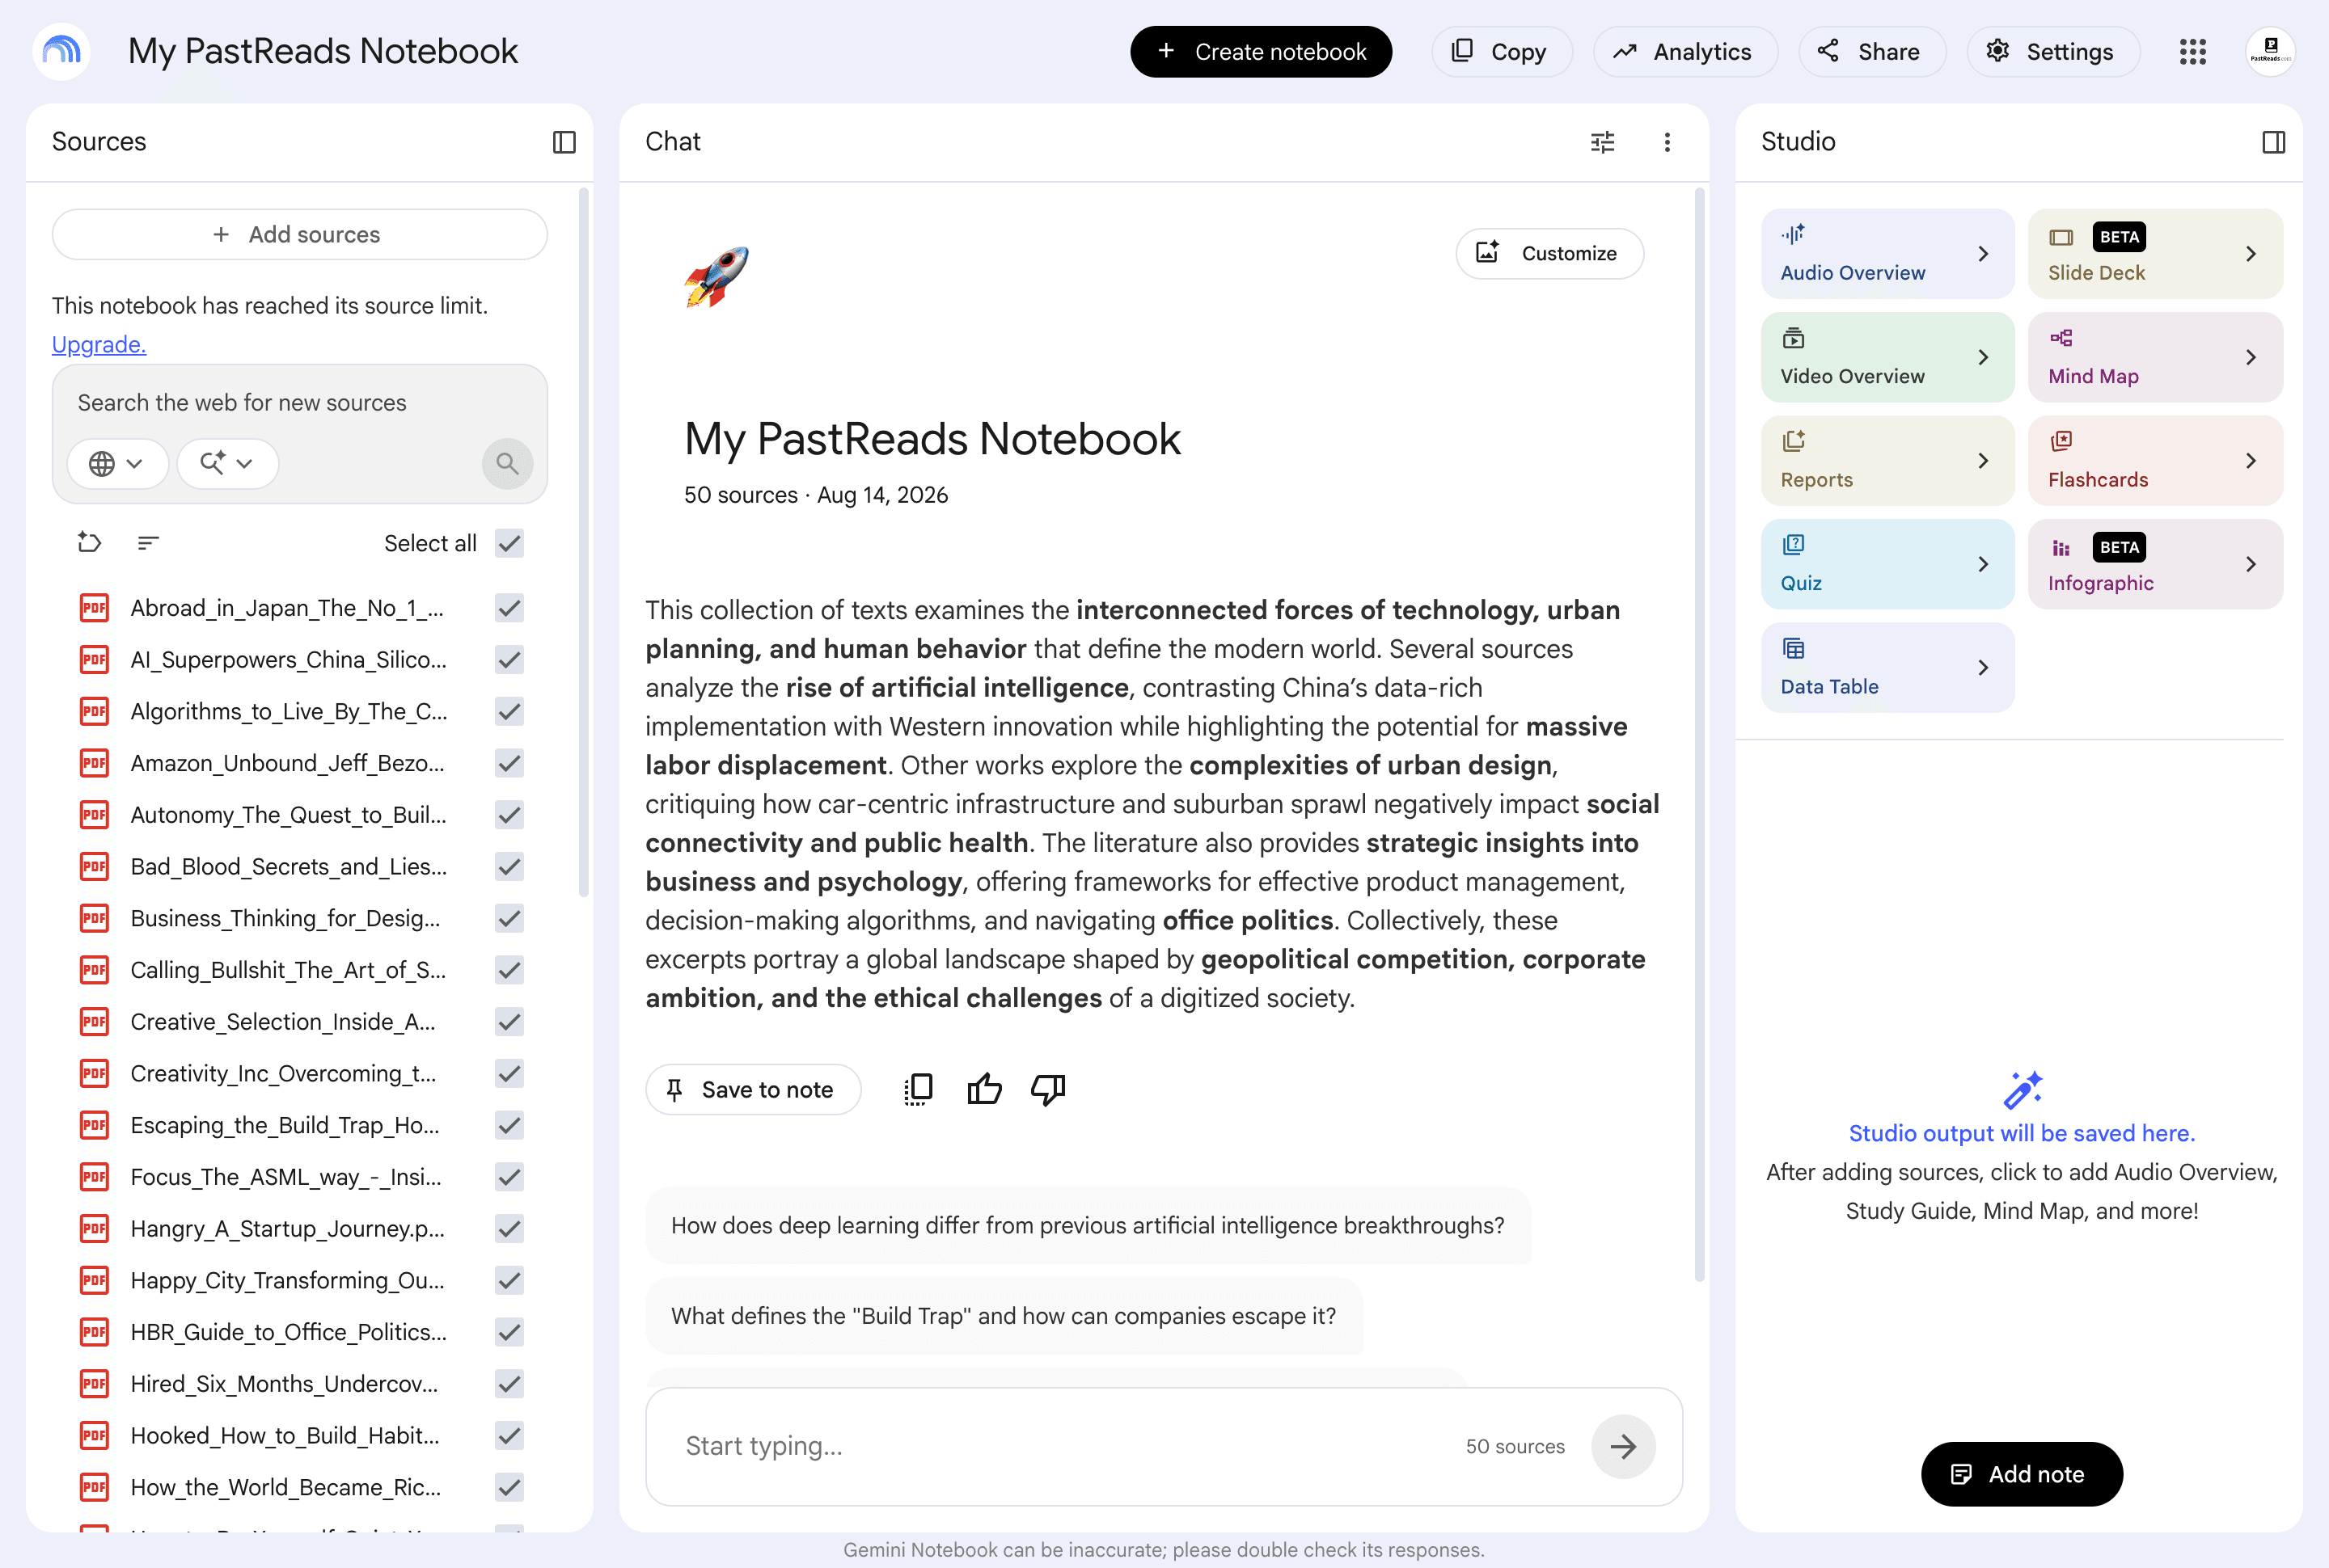Uncheck the Algorithms_to_Live_By source
The width and height of the screenshot is (2329, 1568).
point(509,711)
